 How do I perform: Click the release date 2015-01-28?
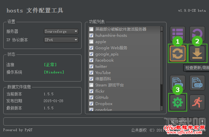53,101
